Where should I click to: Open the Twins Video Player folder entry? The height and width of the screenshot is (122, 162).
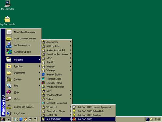56,111
